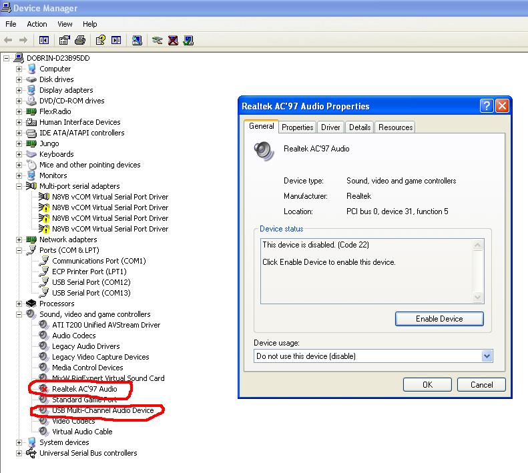The image size is (528, 473).
Task: Open the Properties toolbar icon
Action: click(64, 41)
